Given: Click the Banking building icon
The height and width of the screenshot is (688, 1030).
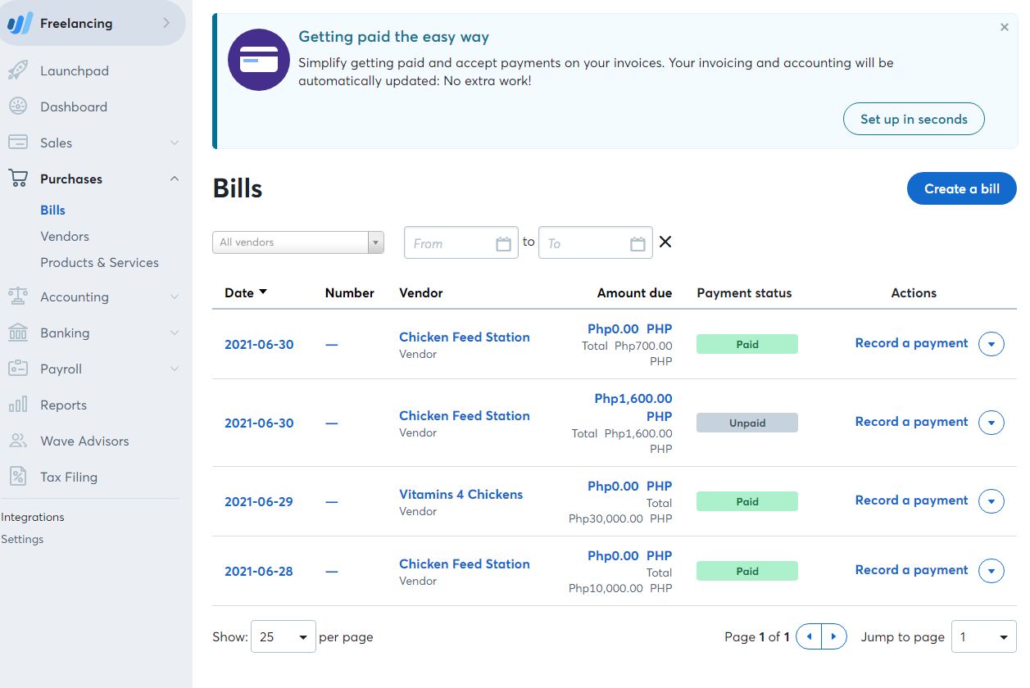Looking at the screenshot, I should 18,333.
